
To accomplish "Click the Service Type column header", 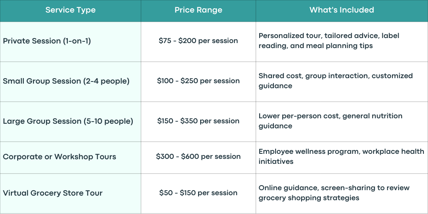I will (x=70, y=11).
